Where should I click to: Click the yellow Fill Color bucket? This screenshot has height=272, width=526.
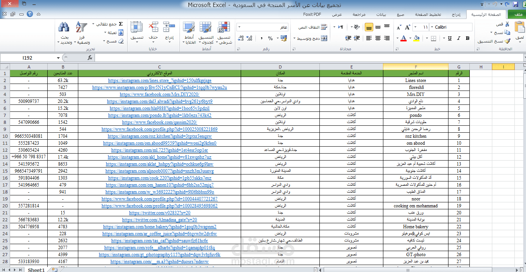(x=416, y=38)
